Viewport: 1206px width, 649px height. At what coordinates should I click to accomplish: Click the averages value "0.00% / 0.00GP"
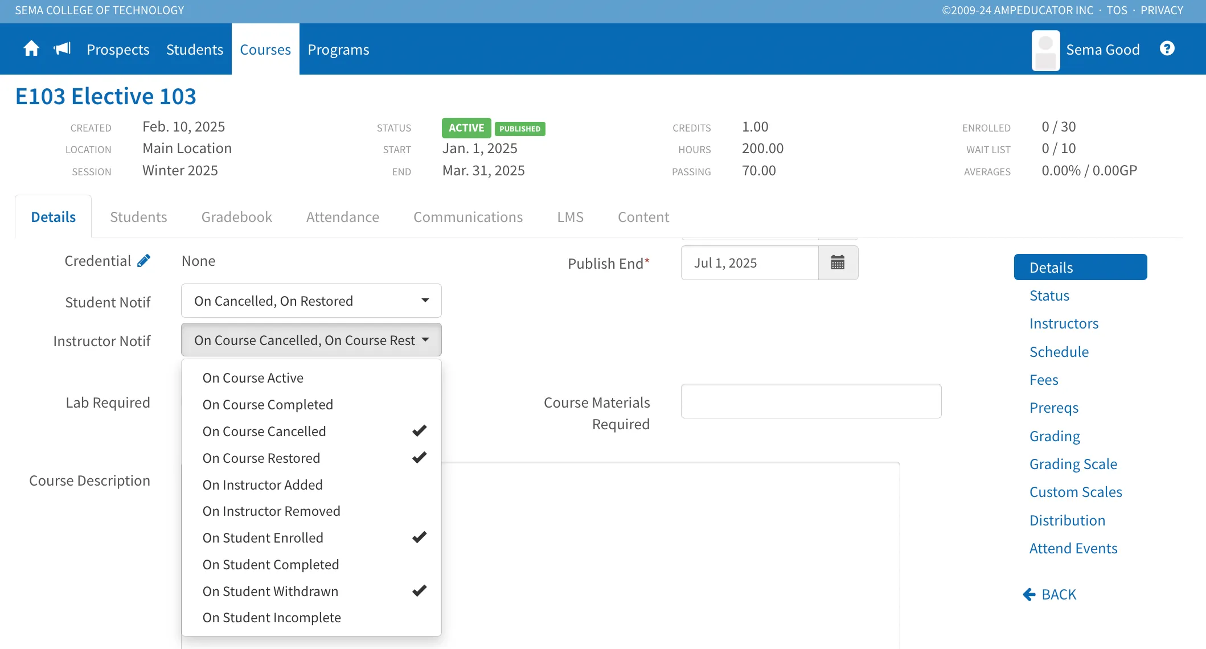1089,170
